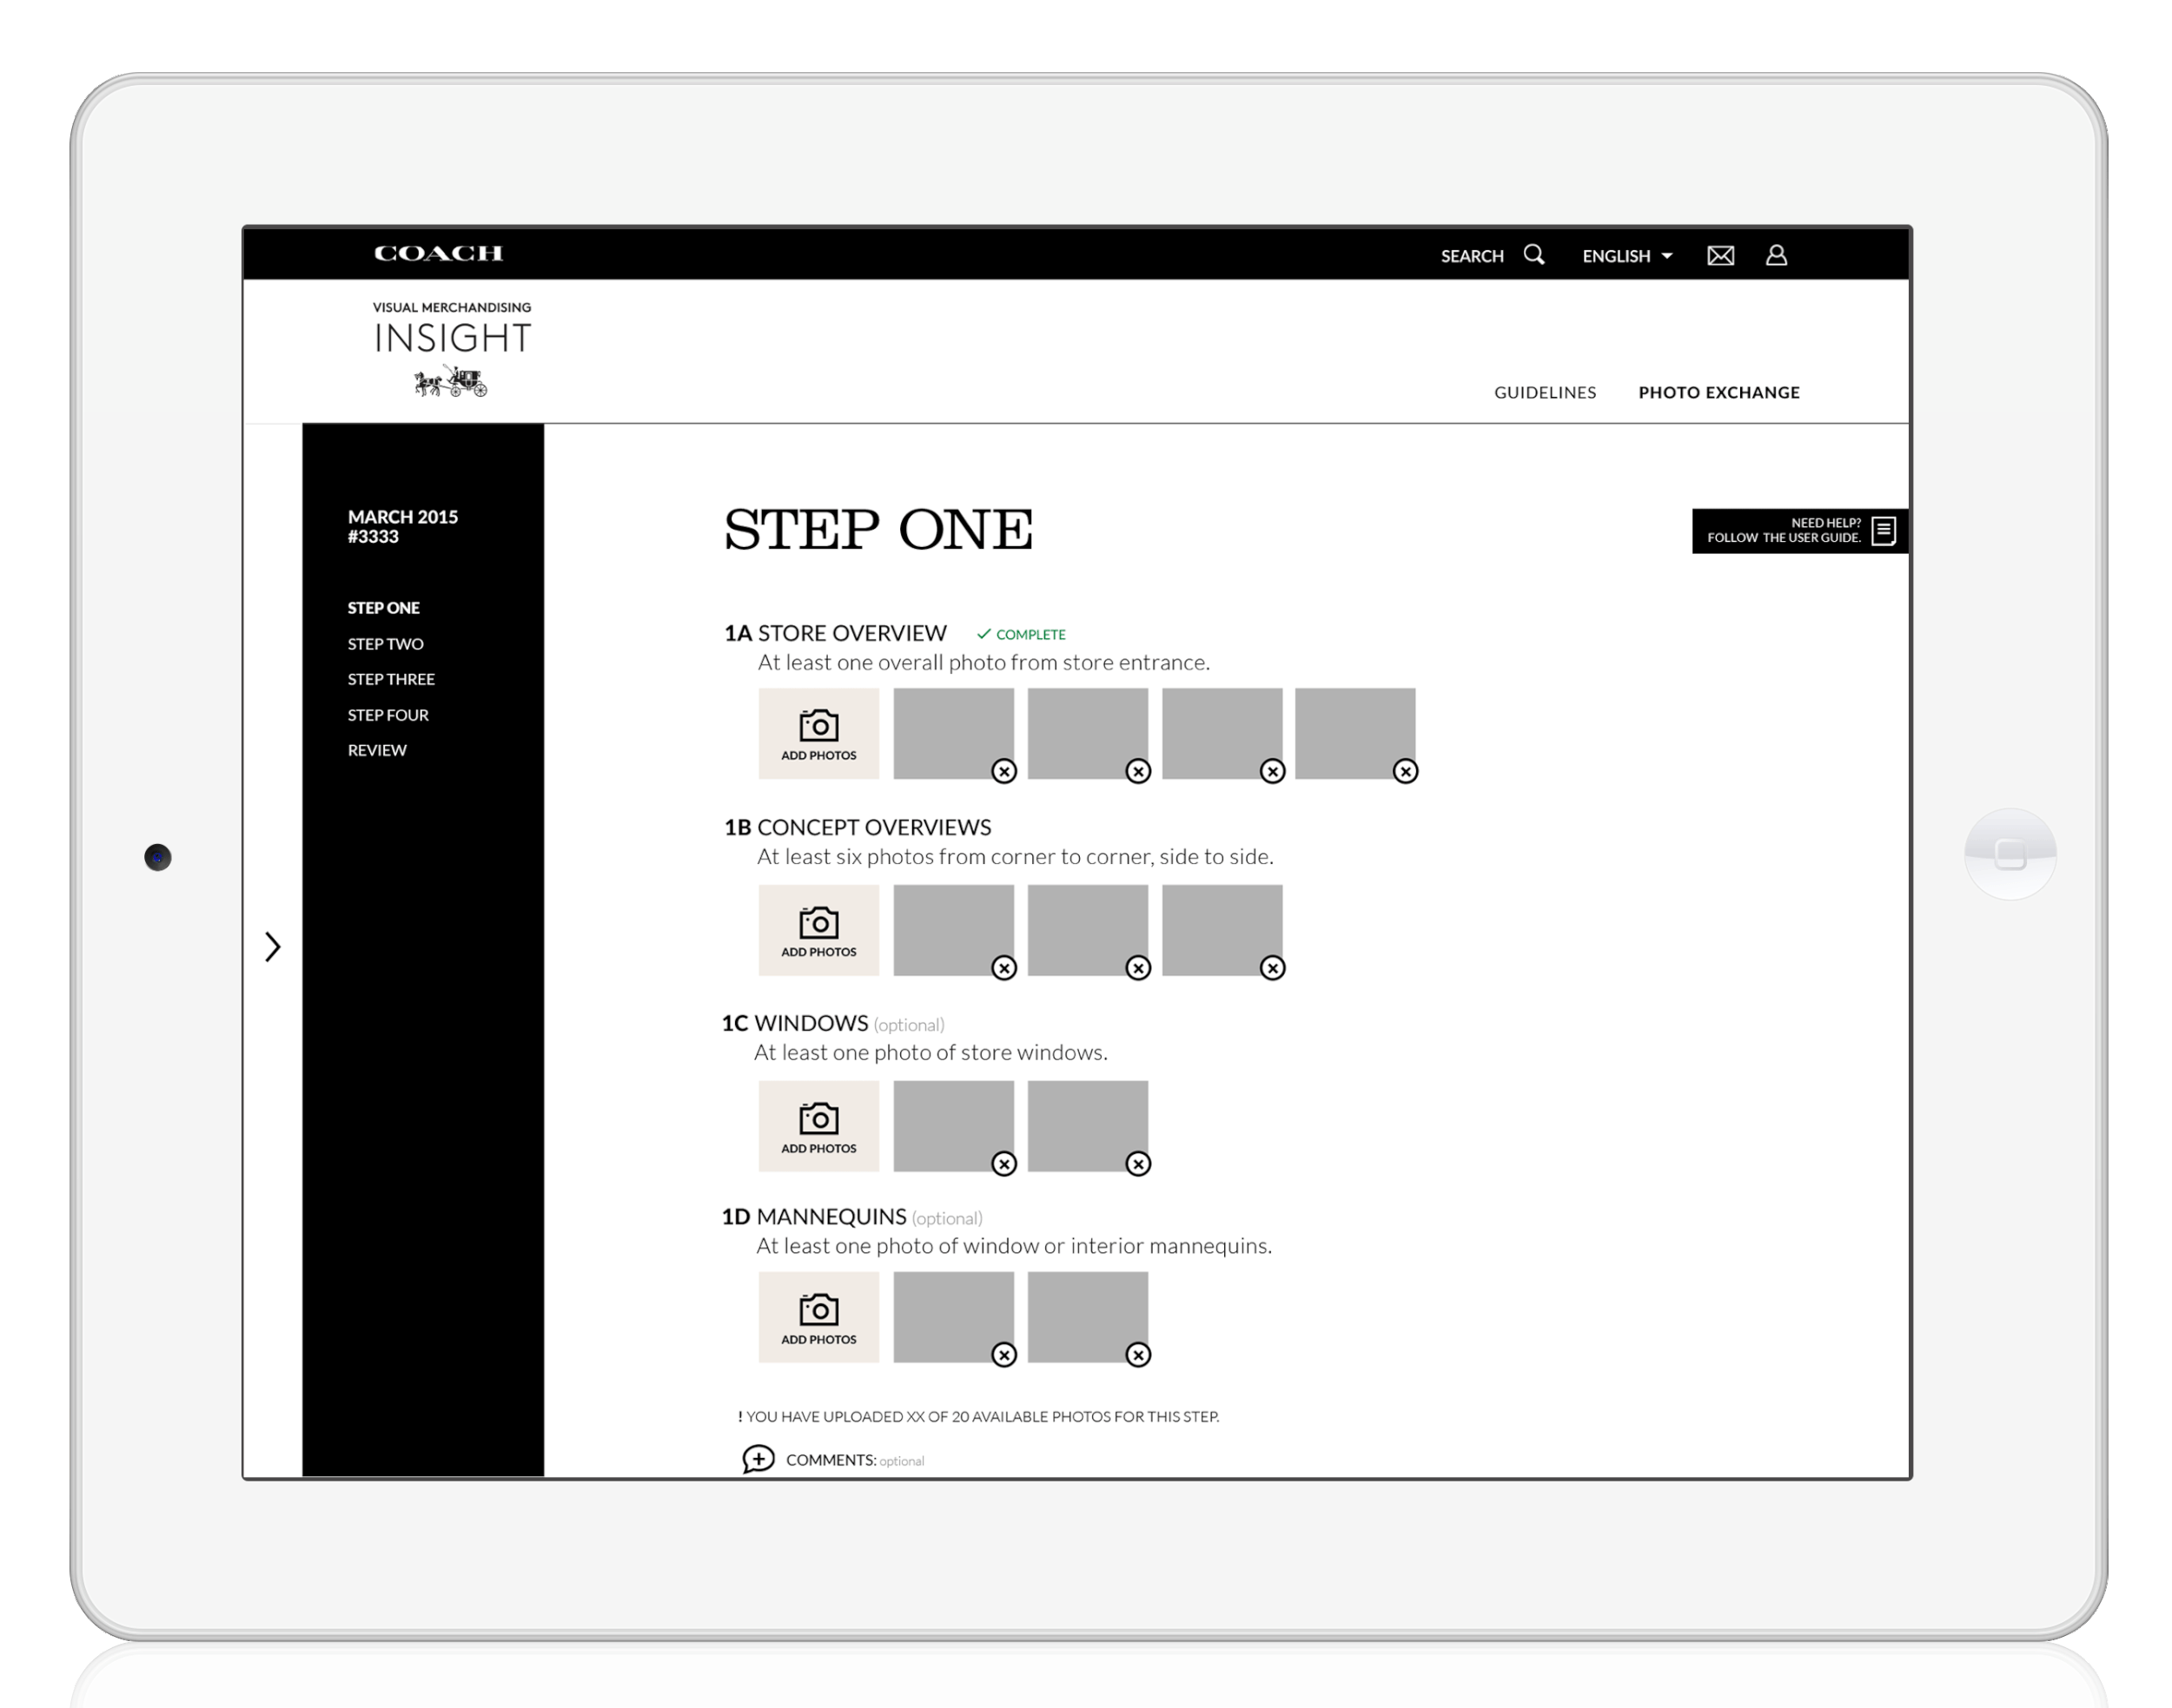
Task: Remove third photo in Concept Overviews
Action: 1272,968
